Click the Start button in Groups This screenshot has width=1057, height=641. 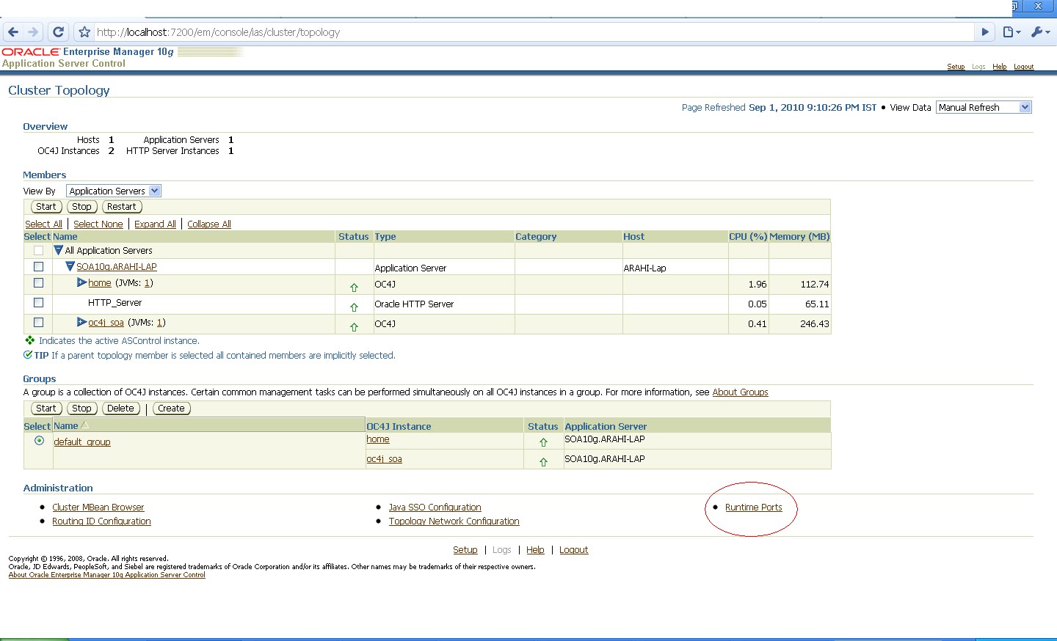[46, 409]
